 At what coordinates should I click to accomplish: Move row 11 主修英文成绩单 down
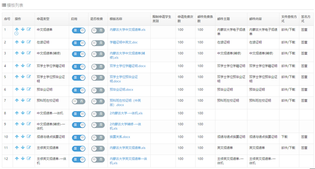click(x=23, y=148)
